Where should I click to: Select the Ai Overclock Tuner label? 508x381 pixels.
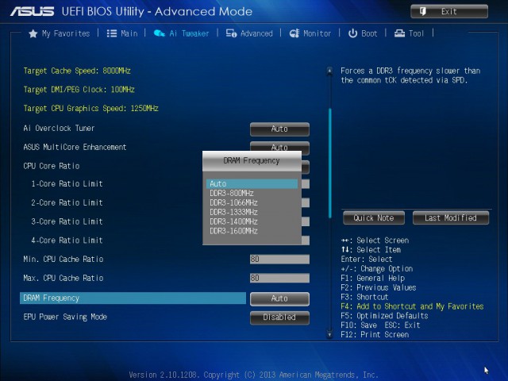coord(59,129)
